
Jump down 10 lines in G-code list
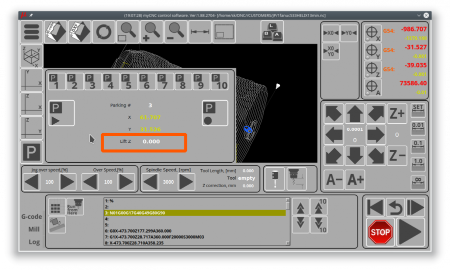pyautogui.click(x=319, y=225)
